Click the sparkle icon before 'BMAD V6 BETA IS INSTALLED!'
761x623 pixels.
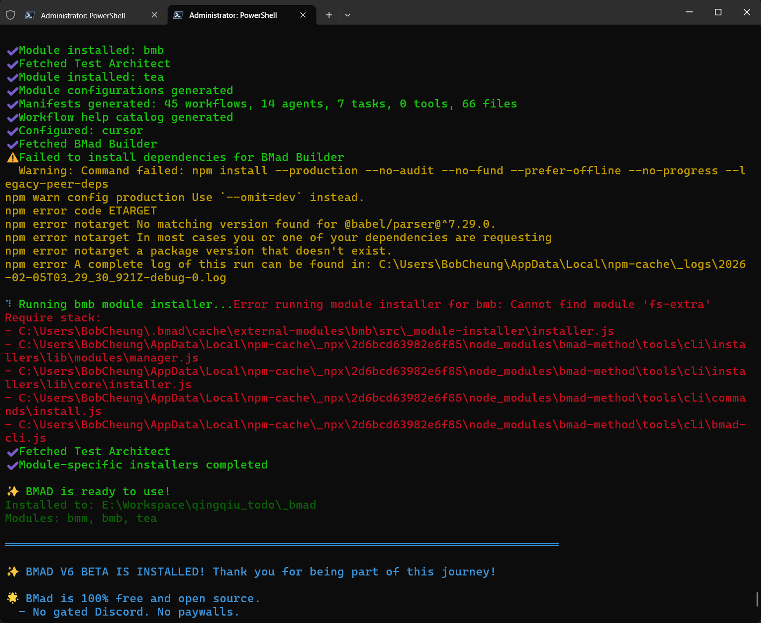(x=13, y=572)
